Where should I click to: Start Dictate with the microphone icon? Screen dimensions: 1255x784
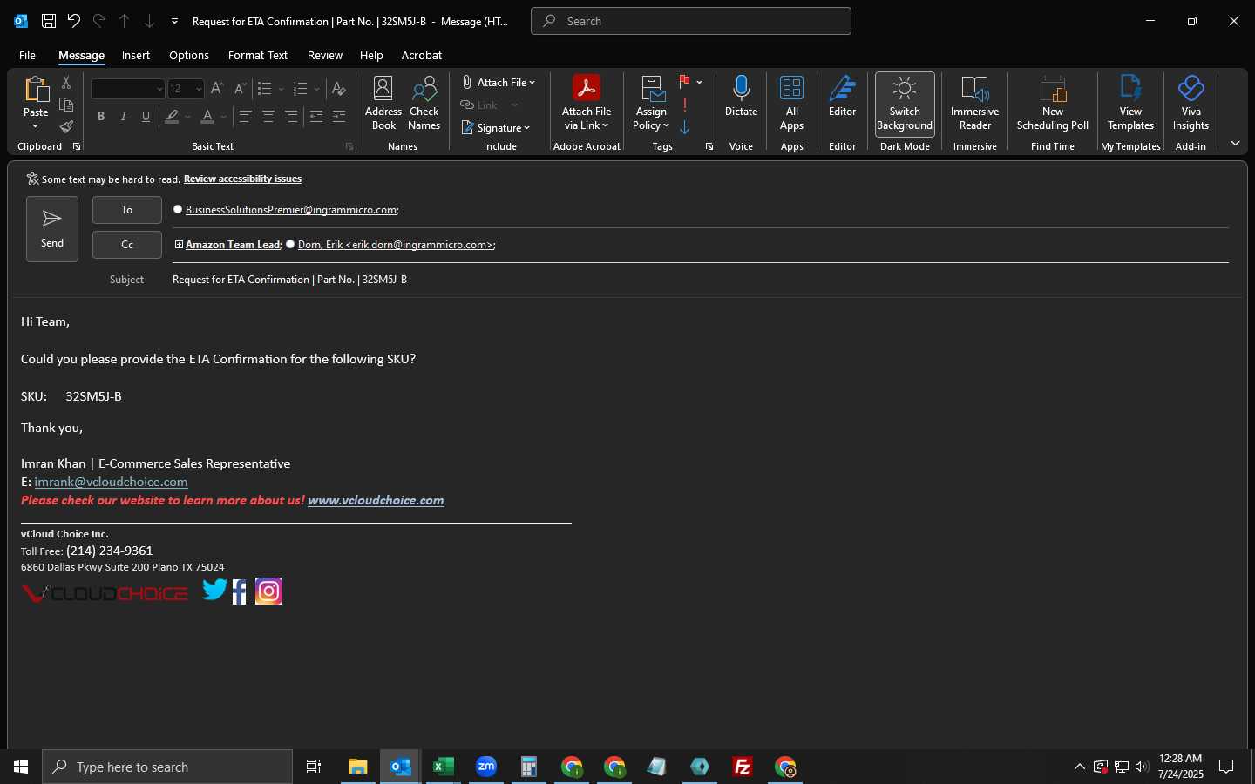pos(741,96)
